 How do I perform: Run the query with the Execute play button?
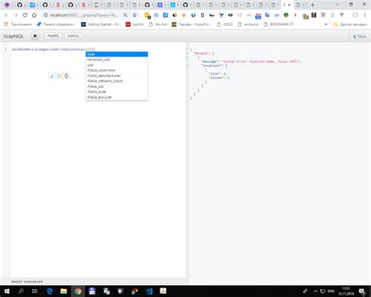[x=35, y=36]
